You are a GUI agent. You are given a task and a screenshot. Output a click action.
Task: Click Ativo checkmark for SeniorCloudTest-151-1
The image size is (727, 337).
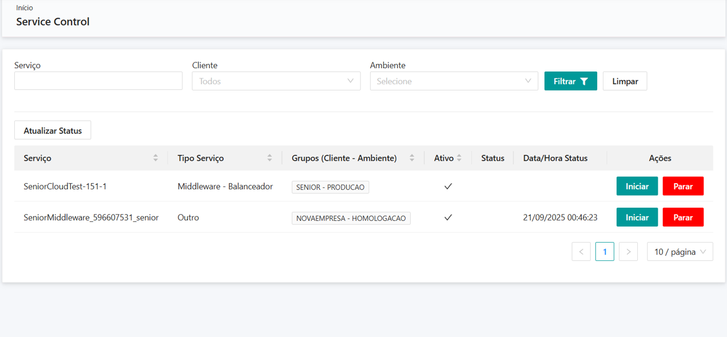coord(448,187)
